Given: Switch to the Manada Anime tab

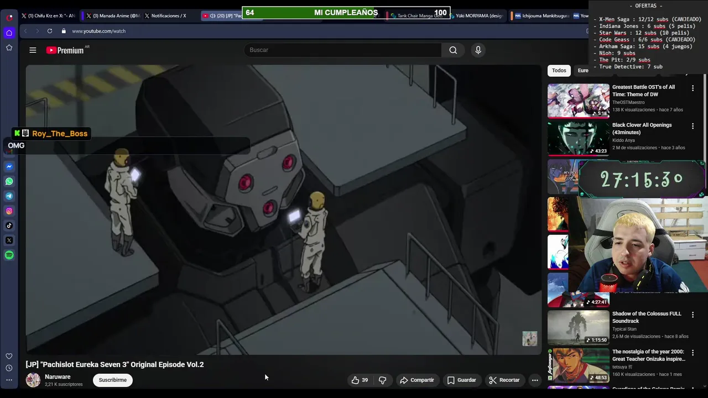Looking at the screenshot, I should [x=113, y=16].
